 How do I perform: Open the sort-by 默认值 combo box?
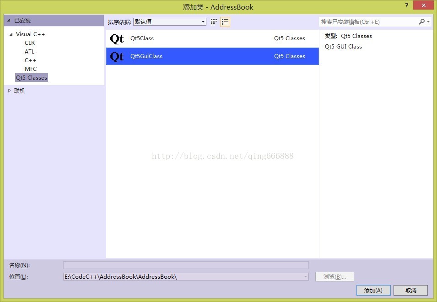tap(170, 22)
